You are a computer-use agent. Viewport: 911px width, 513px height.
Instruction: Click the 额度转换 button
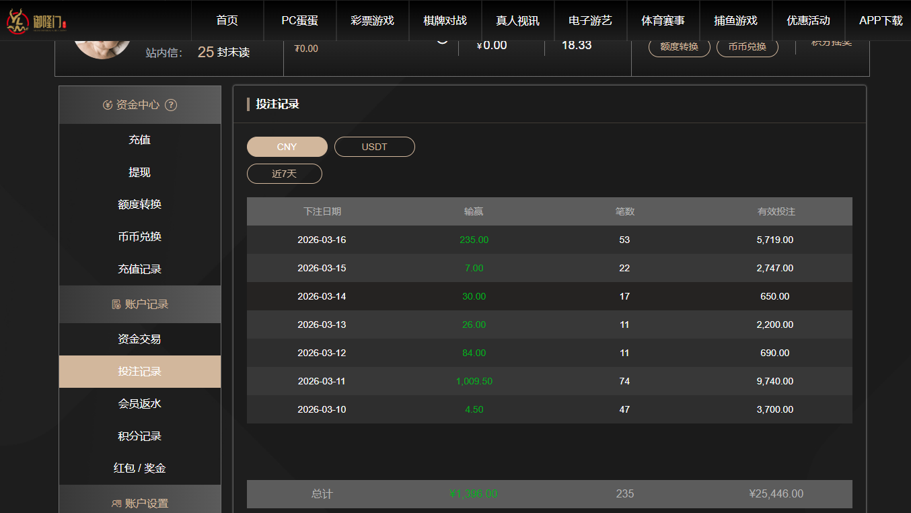tap(679, 47)
